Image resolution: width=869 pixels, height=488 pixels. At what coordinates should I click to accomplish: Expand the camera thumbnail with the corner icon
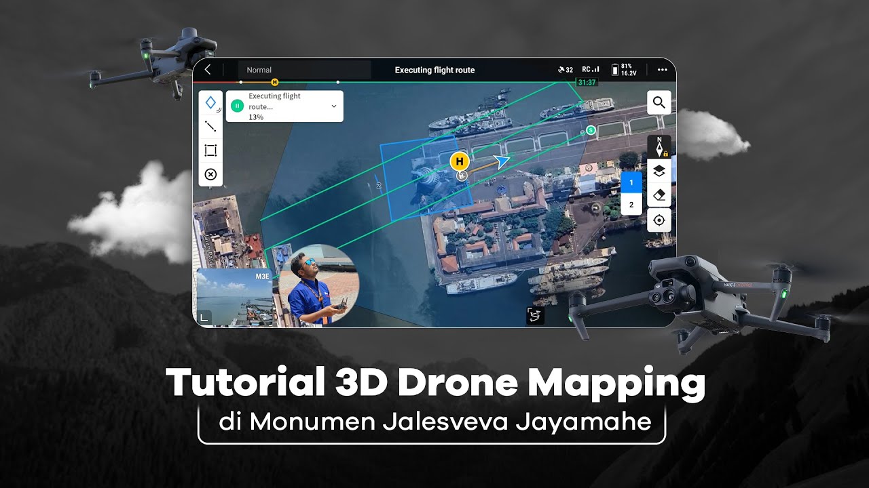coord(204,317)
